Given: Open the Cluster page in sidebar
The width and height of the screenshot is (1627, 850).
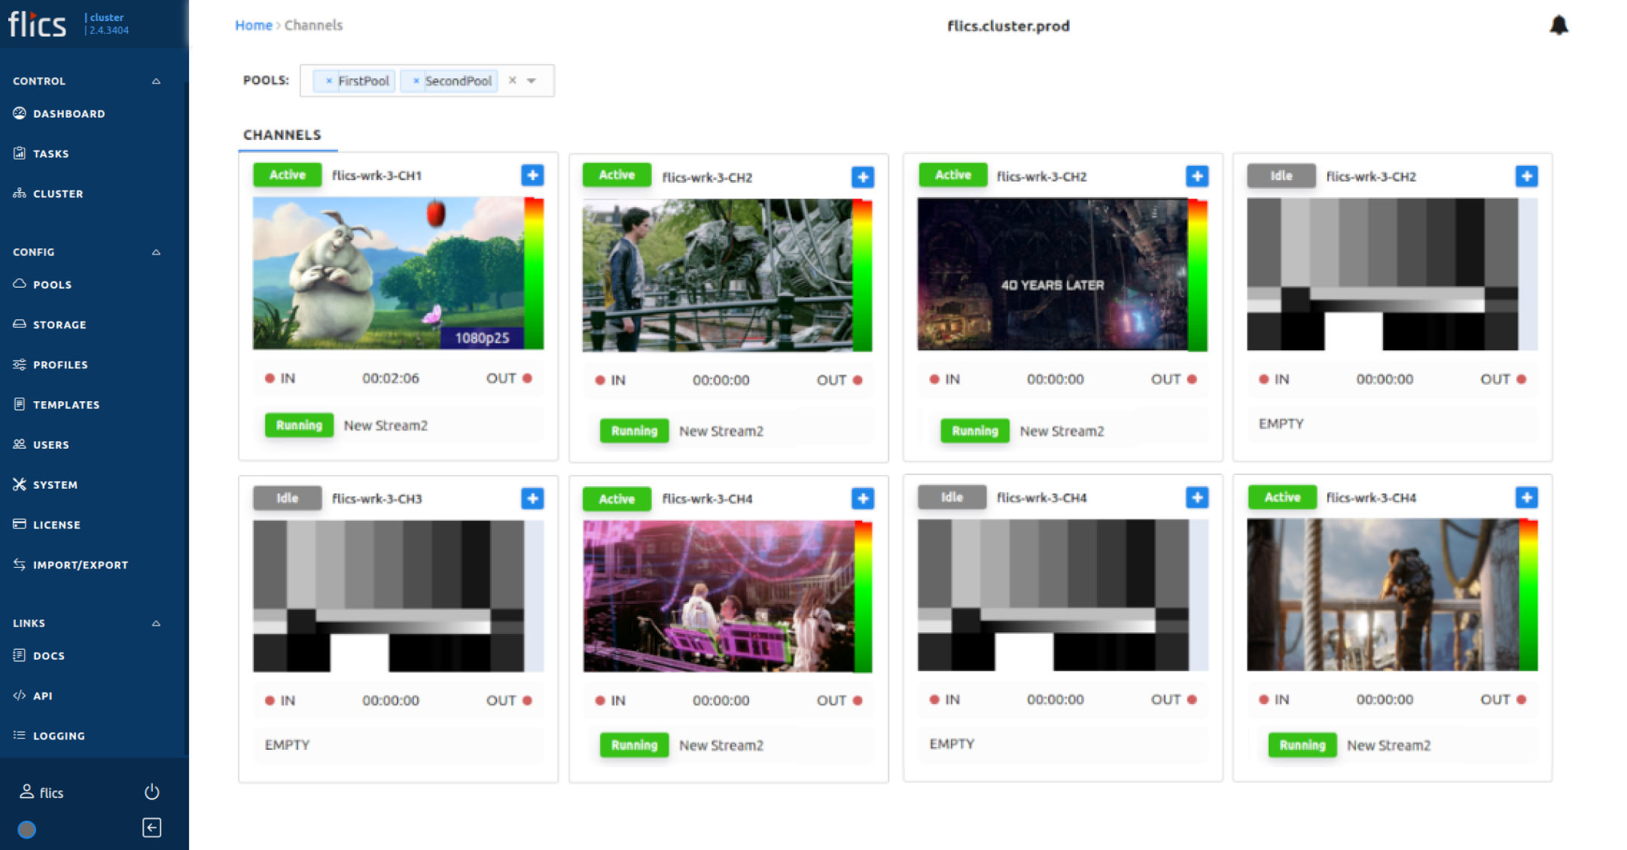Looking at the screenshot, I should click(x=58, y=193).
